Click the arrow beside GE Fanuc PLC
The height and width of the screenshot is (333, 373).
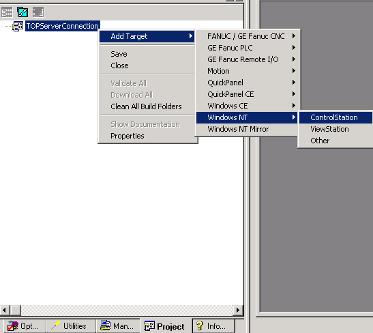(x=294, y=48)
